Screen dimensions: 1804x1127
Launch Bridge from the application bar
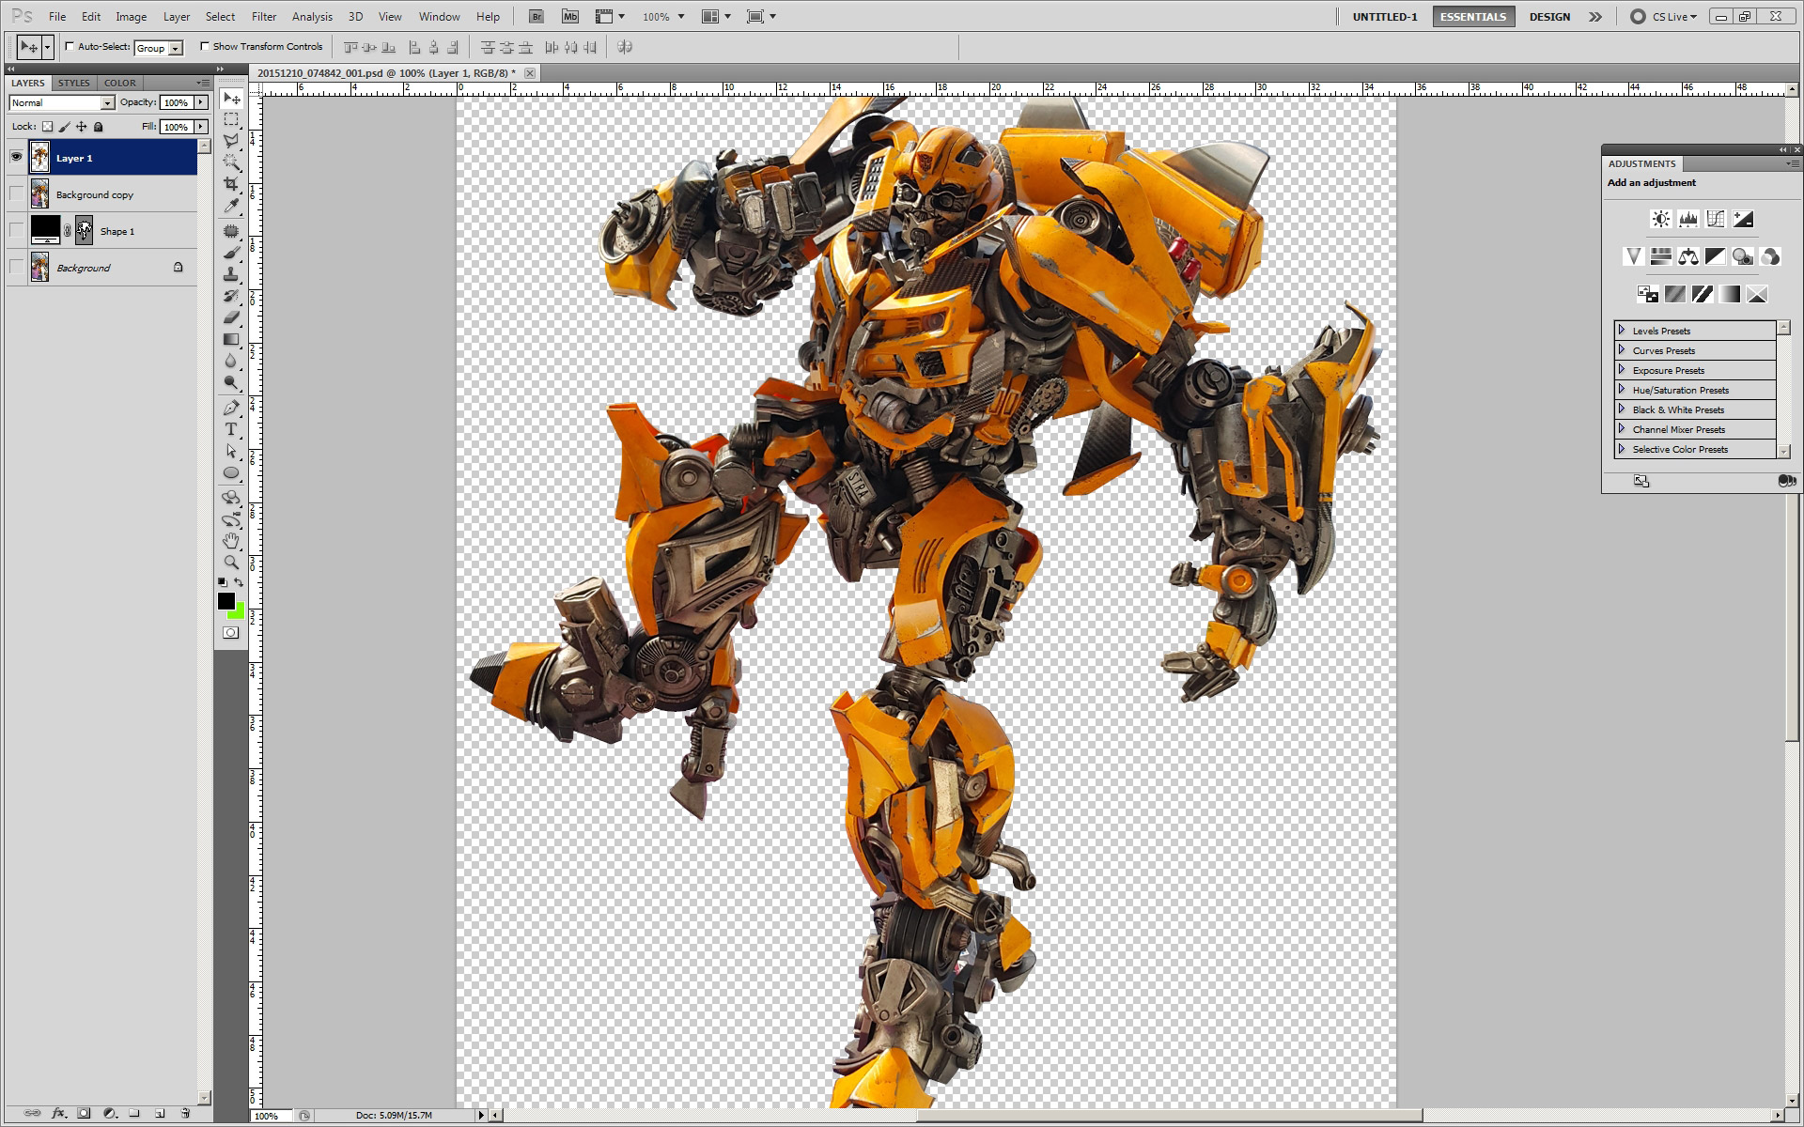coord(536,16)
